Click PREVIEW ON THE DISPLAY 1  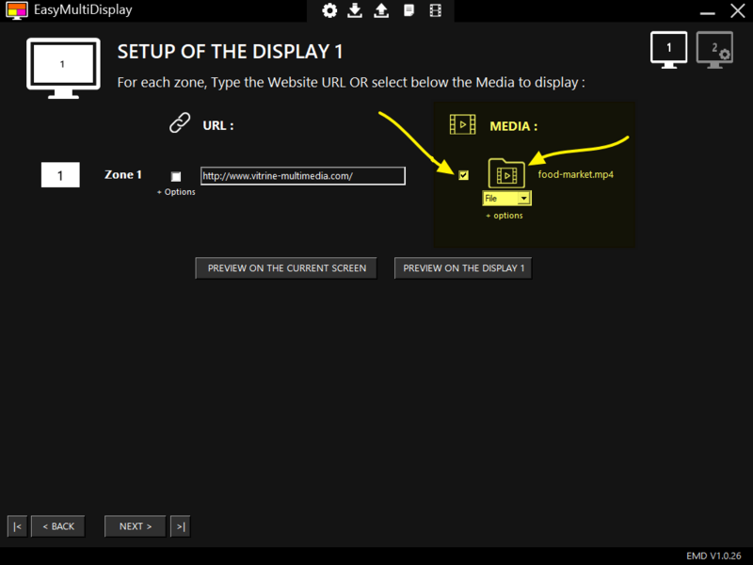(x=462, y=267)
